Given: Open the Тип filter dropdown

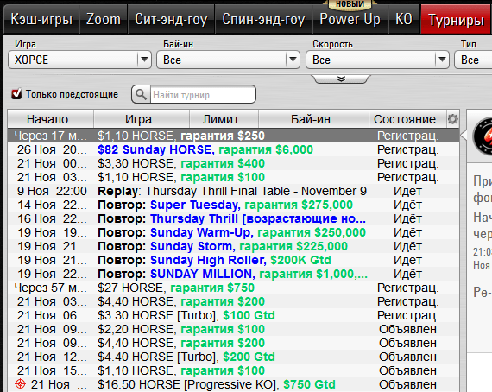Looking at the screenshot, I should coord(473,60).
